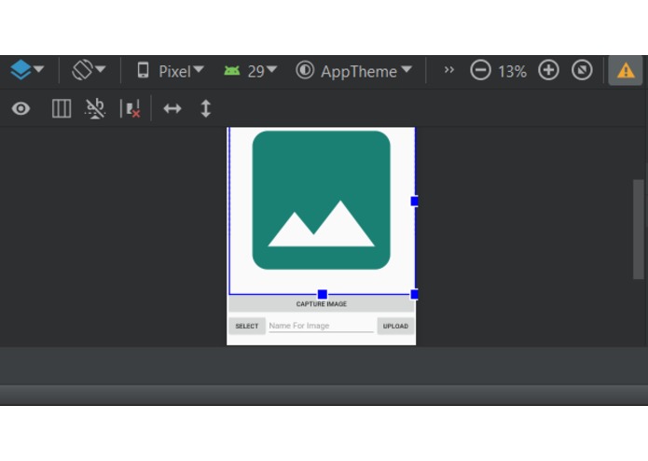This screenshot has width=648, height=461.
Task: Click the Name For Image text field
Action: click(321, 326)
